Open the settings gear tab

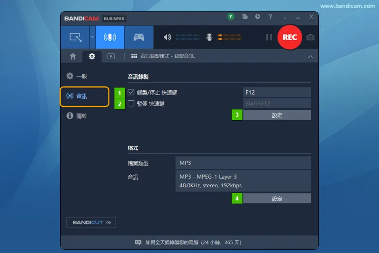pyautogui.click(x=92, y=56)
